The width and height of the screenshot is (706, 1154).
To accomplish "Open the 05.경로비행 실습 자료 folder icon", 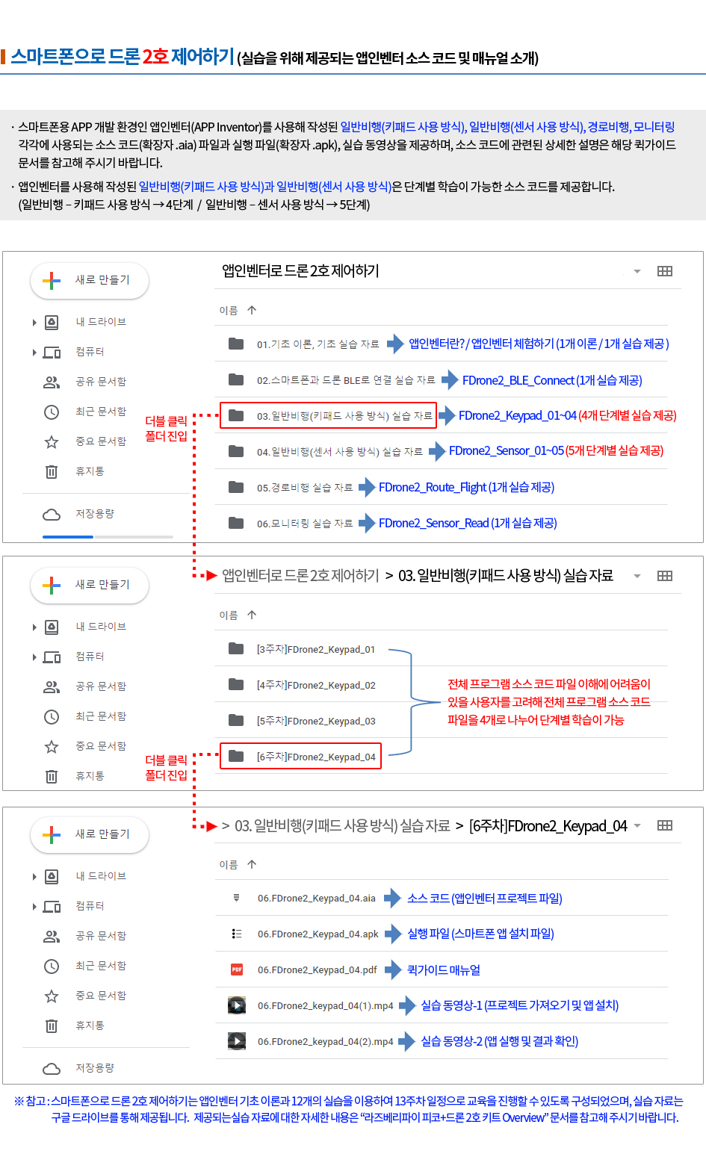I will click(x=236, y=487).
